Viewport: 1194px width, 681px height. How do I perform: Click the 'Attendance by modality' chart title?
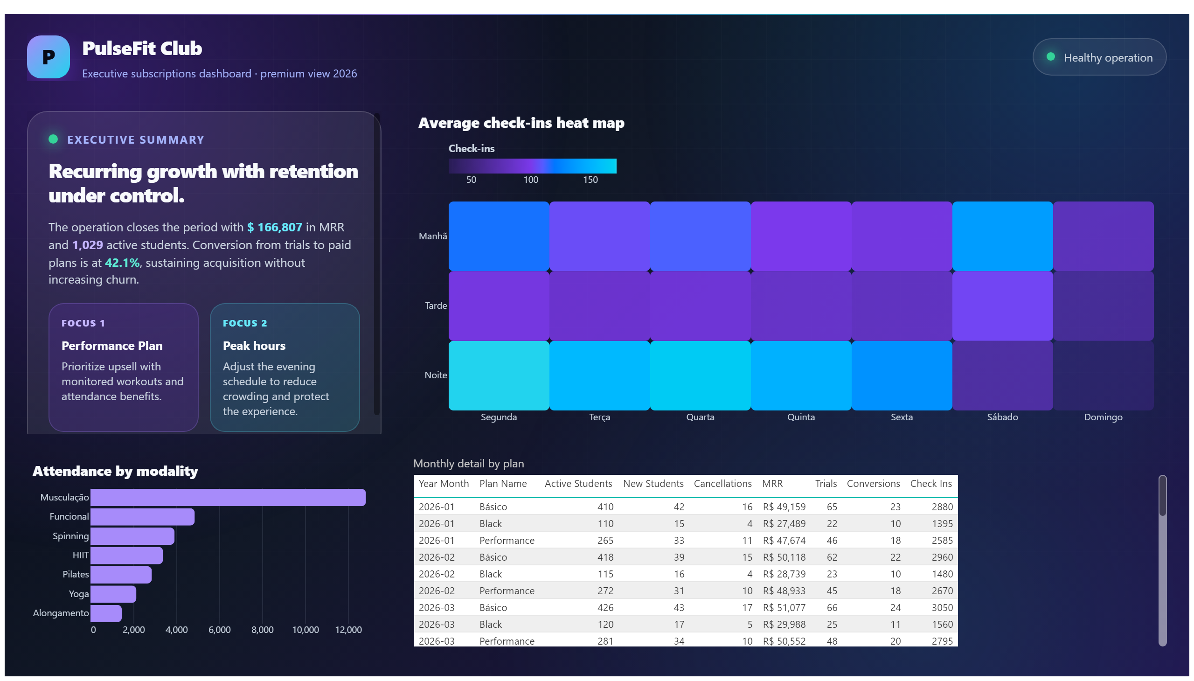click(115, 471)
